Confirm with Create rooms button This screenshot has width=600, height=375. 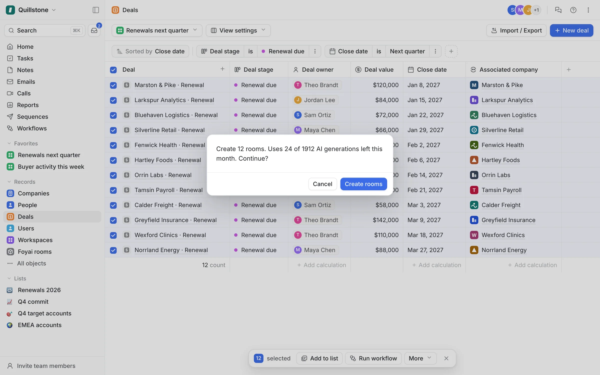(x=363, y=184)
